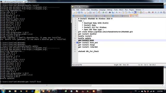Open Find with the binoculars icon
Image resolution: width=166 pixels, height=93 pixels.
[x=110, y=13]
